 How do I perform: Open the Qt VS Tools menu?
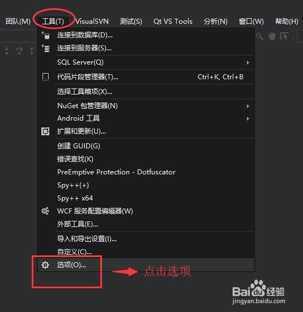click(173, 22)
